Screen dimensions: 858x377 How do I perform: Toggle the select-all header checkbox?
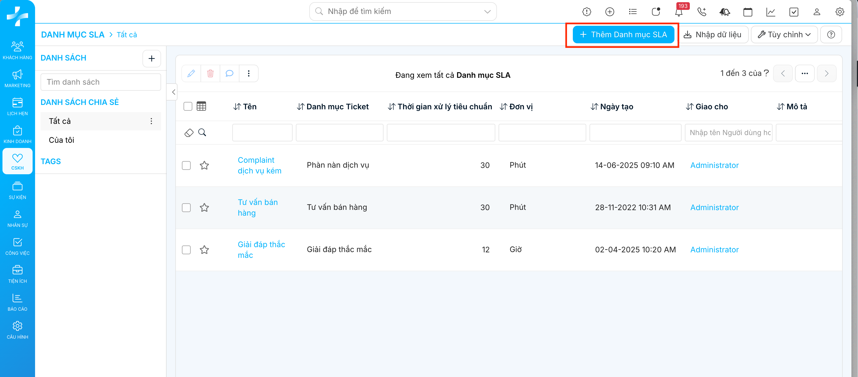coord(188,106)
